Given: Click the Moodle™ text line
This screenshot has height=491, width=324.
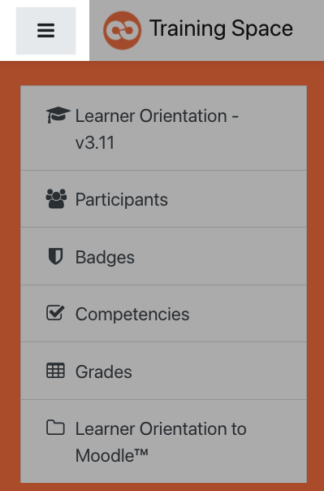Looking at the screenshot, I should coord(111,455).
